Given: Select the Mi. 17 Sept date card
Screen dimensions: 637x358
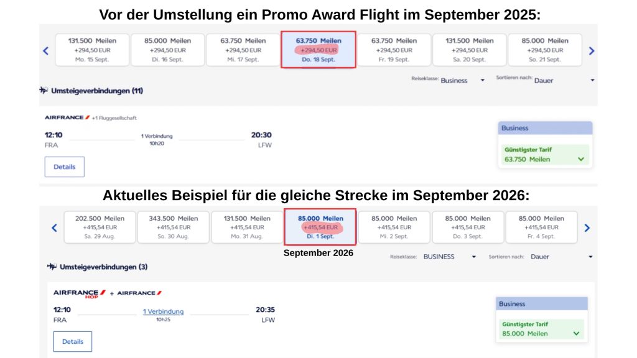Looking at the screenshot, I should 242,49.
